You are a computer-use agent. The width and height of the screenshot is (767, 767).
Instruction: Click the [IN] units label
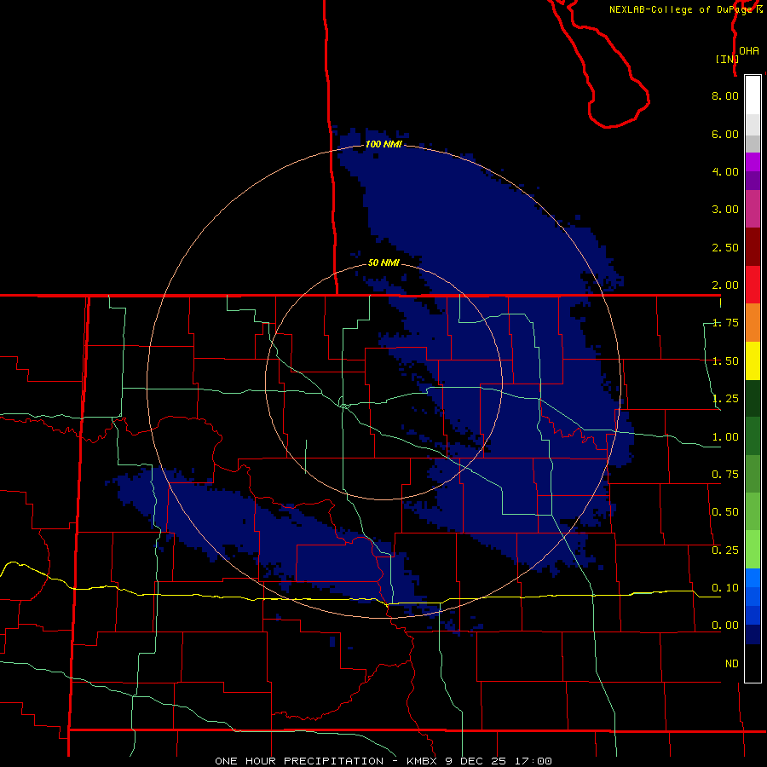pos(727,59)
